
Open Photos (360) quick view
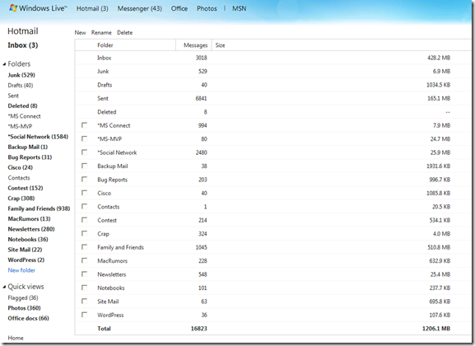tap(24, 308)
